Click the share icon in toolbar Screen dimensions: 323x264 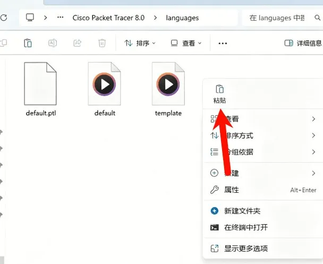pos(77,43)
